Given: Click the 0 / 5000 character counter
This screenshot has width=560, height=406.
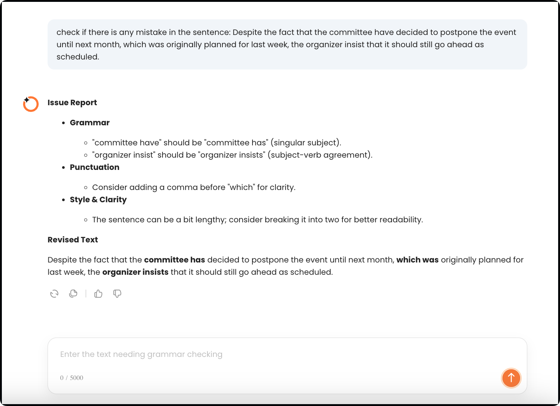Looking at the screenshot, I should pyautogui.click(x=72, y=378).
